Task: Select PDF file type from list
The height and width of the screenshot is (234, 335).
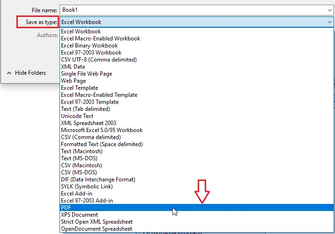Action: coord(197,207)
